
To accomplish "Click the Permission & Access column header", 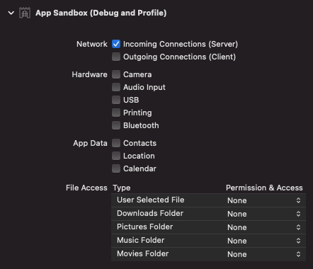I will pyautogui.click(x=264, y=188).
